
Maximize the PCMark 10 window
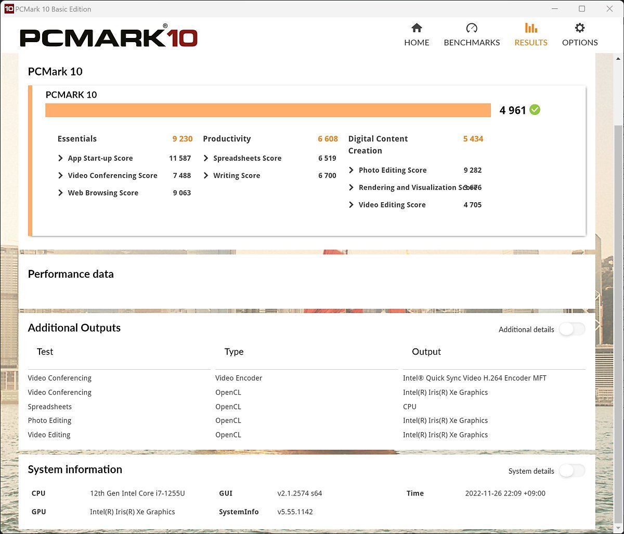(582, 9)
